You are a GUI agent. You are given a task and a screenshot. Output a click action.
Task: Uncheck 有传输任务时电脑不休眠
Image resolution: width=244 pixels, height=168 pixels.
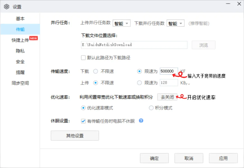(83, 121)
